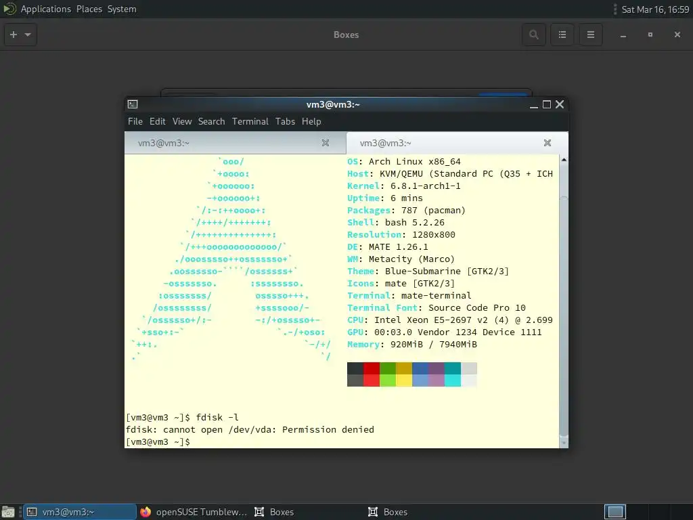This screenshot has width=693, height=520.
Task: Open the Terminal menu in the menu bar
Action: [250, 121]
